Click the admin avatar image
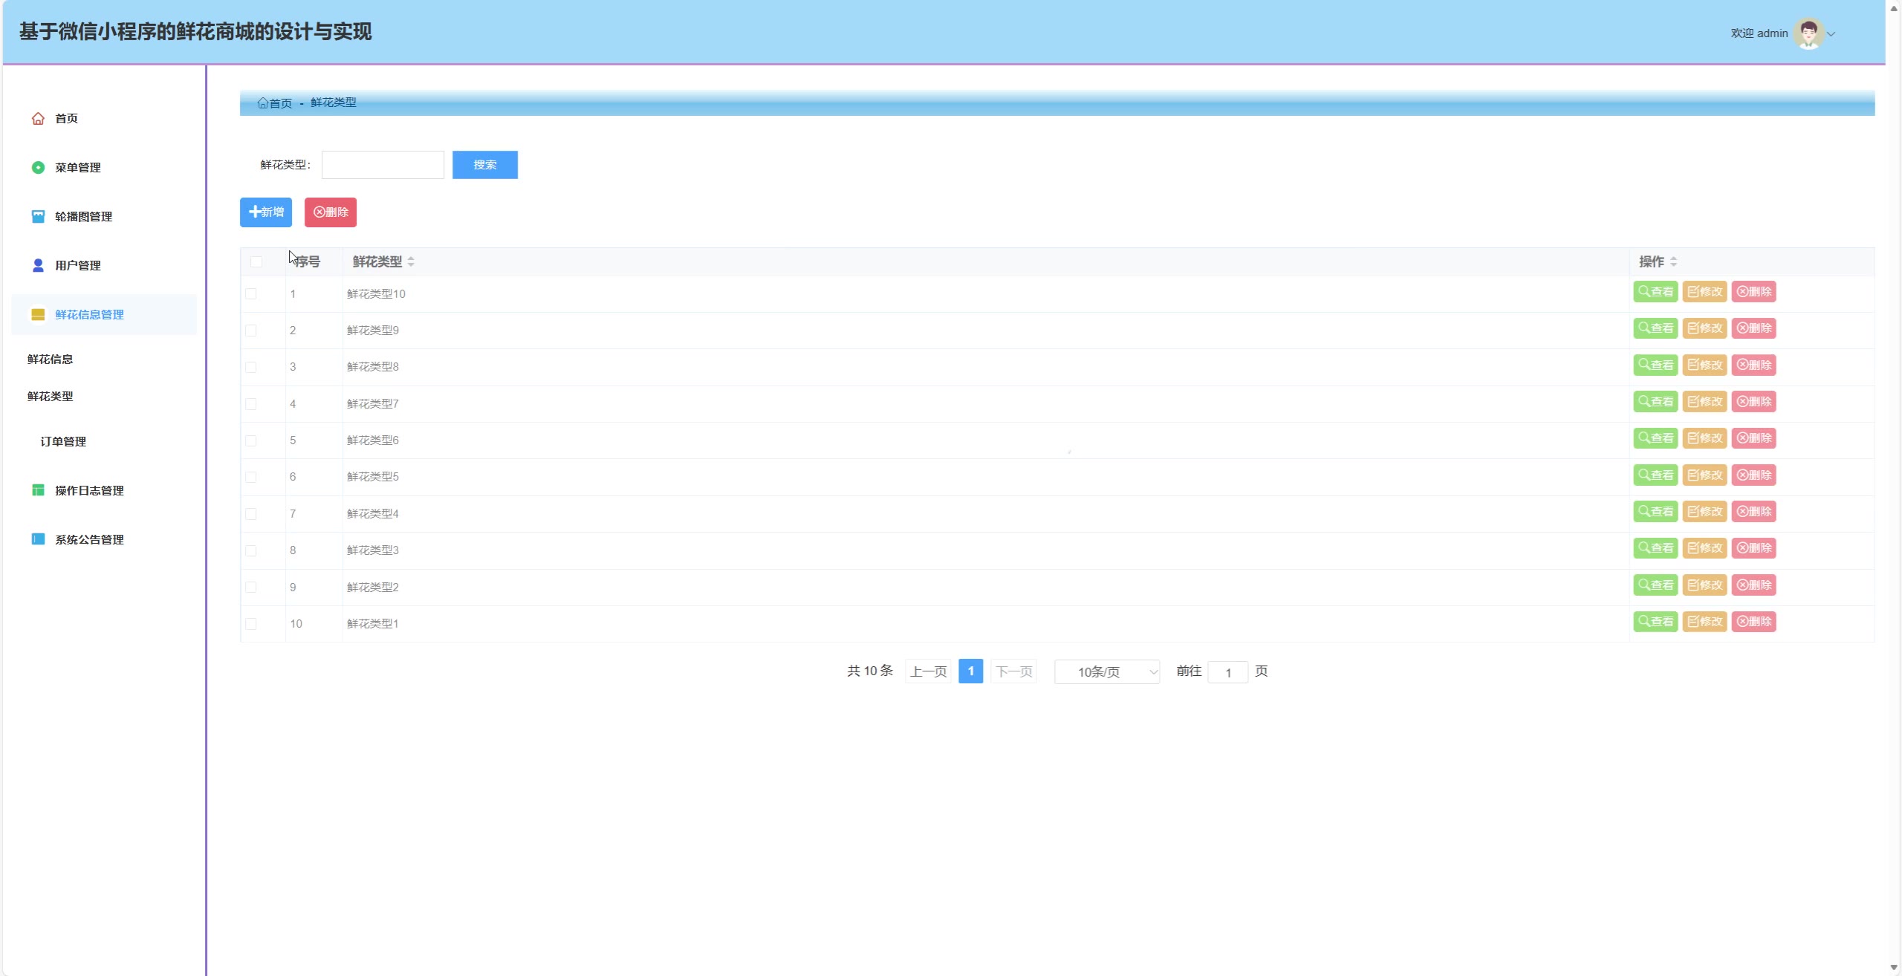Viewport: 1902px width, 976px height. pyautogui.click(x=1808, y=33)
